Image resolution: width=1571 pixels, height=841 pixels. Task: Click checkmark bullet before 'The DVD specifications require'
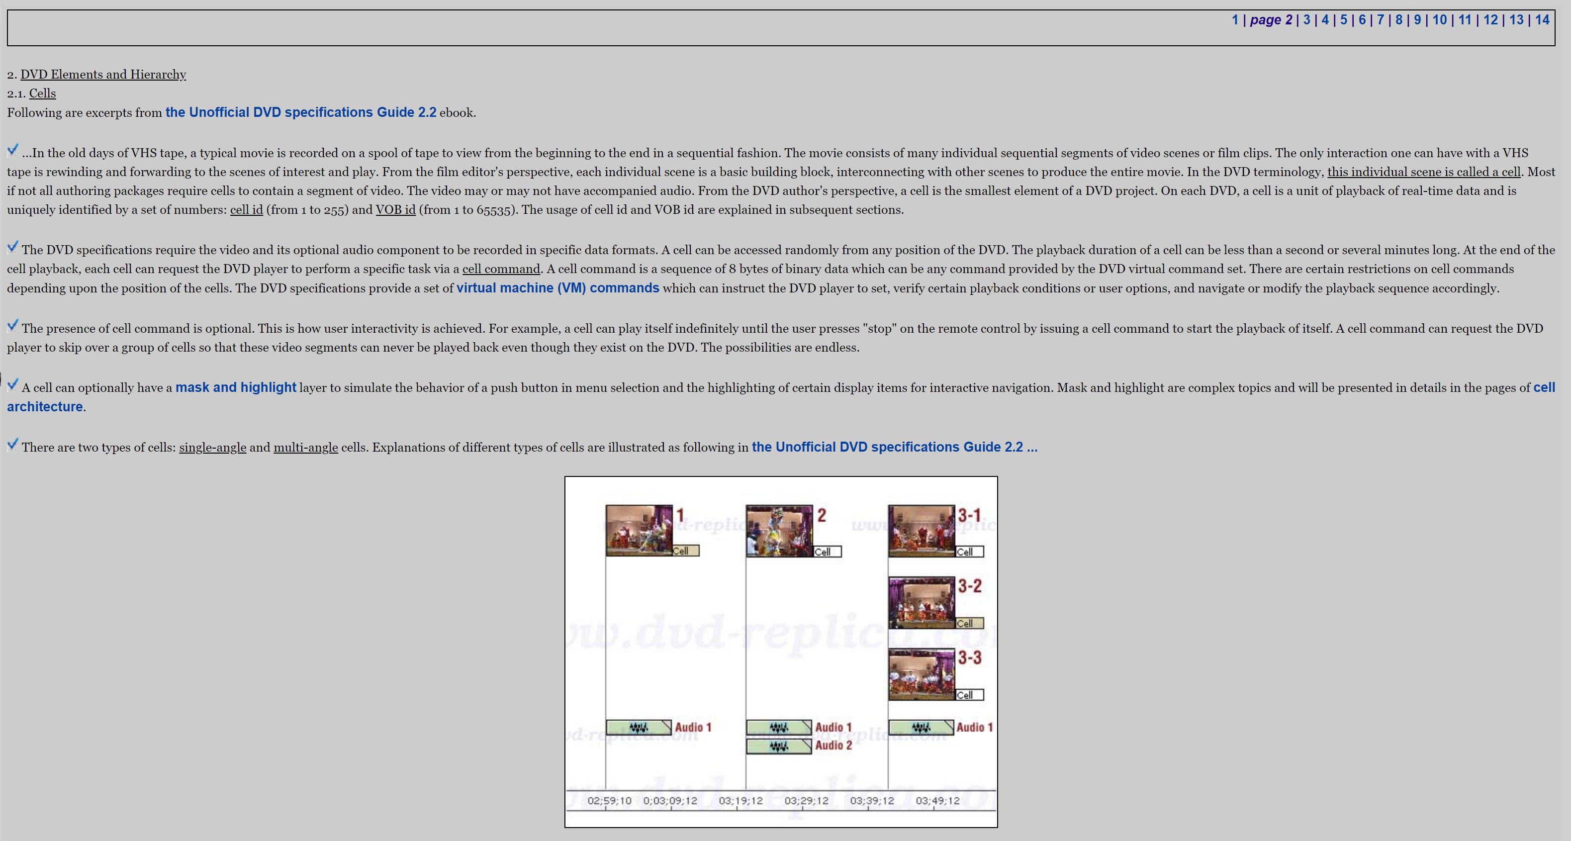pyautogui.click(x=13, y=246)
